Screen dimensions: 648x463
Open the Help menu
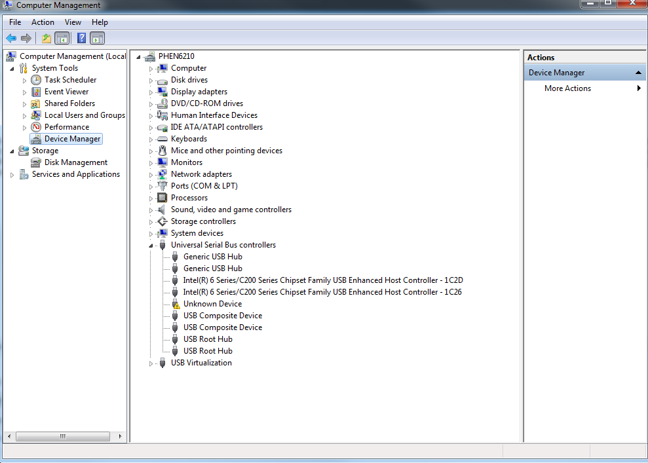tap(100, 22)
